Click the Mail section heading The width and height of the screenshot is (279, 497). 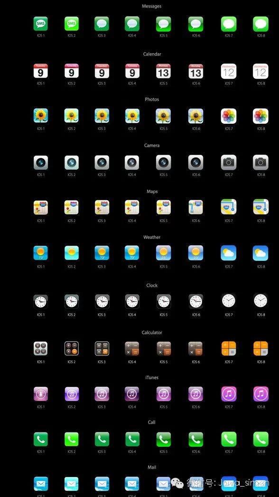point(152,468)
